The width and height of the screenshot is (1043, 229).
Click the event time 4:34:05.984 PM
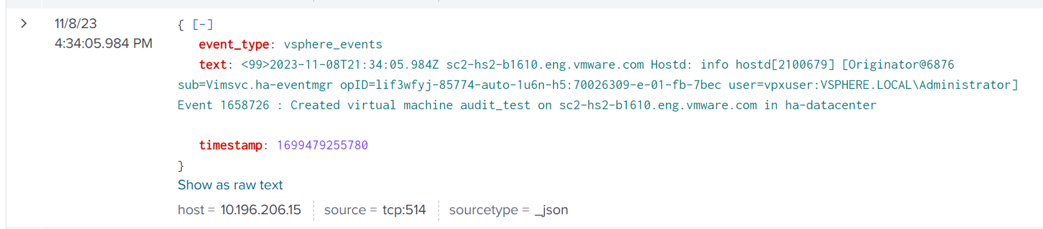coord(103,43)
